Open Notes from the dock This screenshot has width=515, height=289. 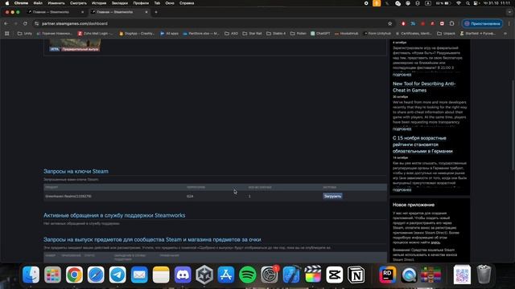[161, 275]
